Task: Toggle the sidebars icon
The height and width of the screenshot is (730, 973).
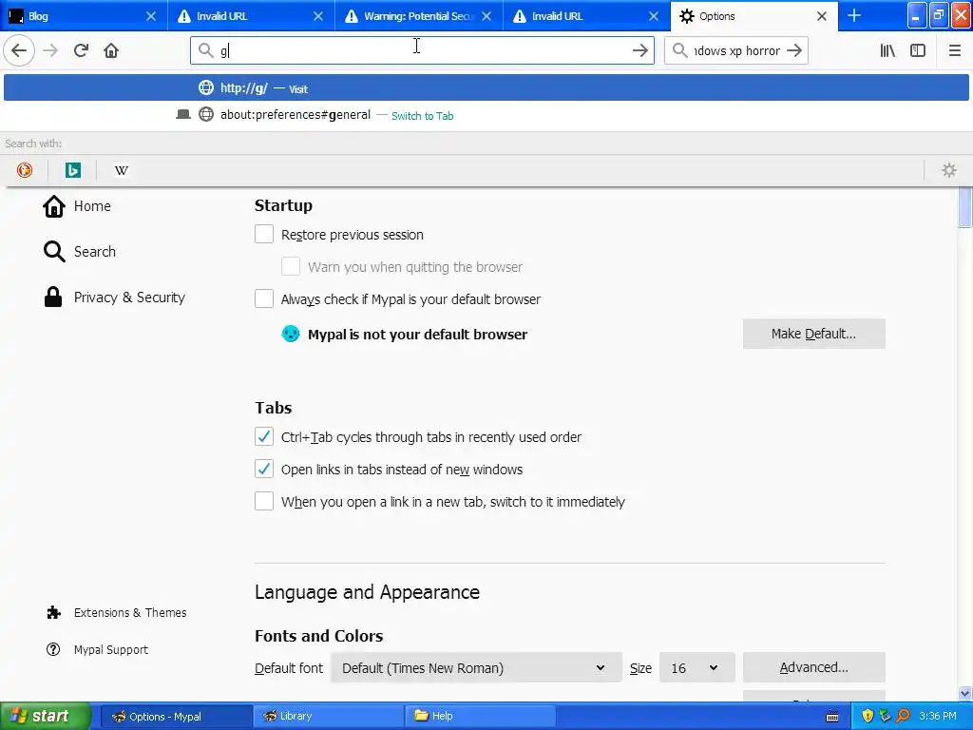Action: point(918,50)
